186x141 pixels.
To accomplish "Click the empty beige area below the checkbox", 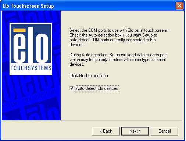I will coord(122,105).
